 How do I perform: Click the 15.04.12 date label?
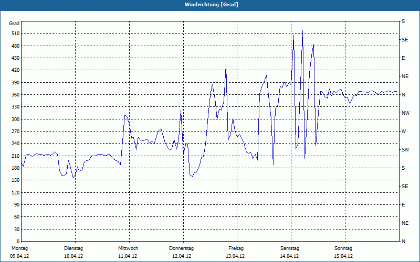343,256
